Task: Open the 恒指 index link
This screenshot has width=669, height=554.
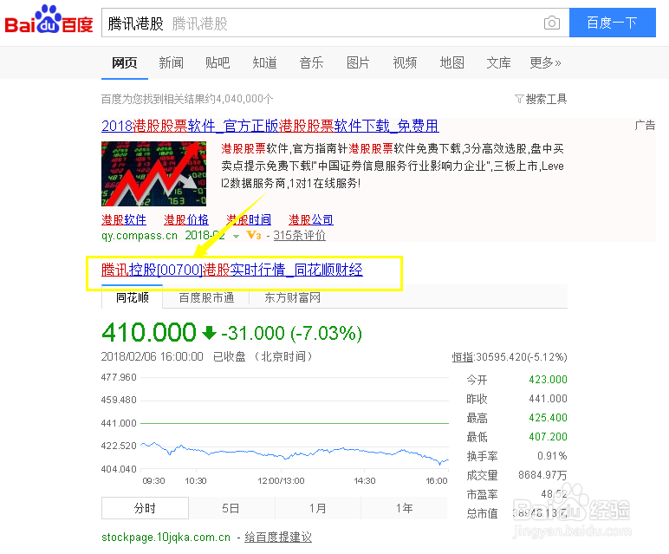Action: (463, 357)
